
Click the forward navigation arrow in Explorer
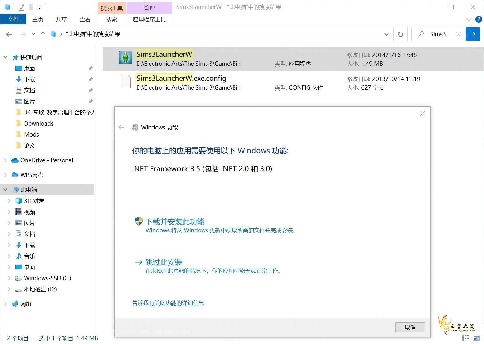coord(23,34)
